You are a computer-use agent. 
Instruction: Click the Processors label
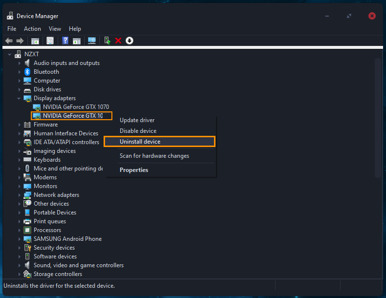coord(47,230)
